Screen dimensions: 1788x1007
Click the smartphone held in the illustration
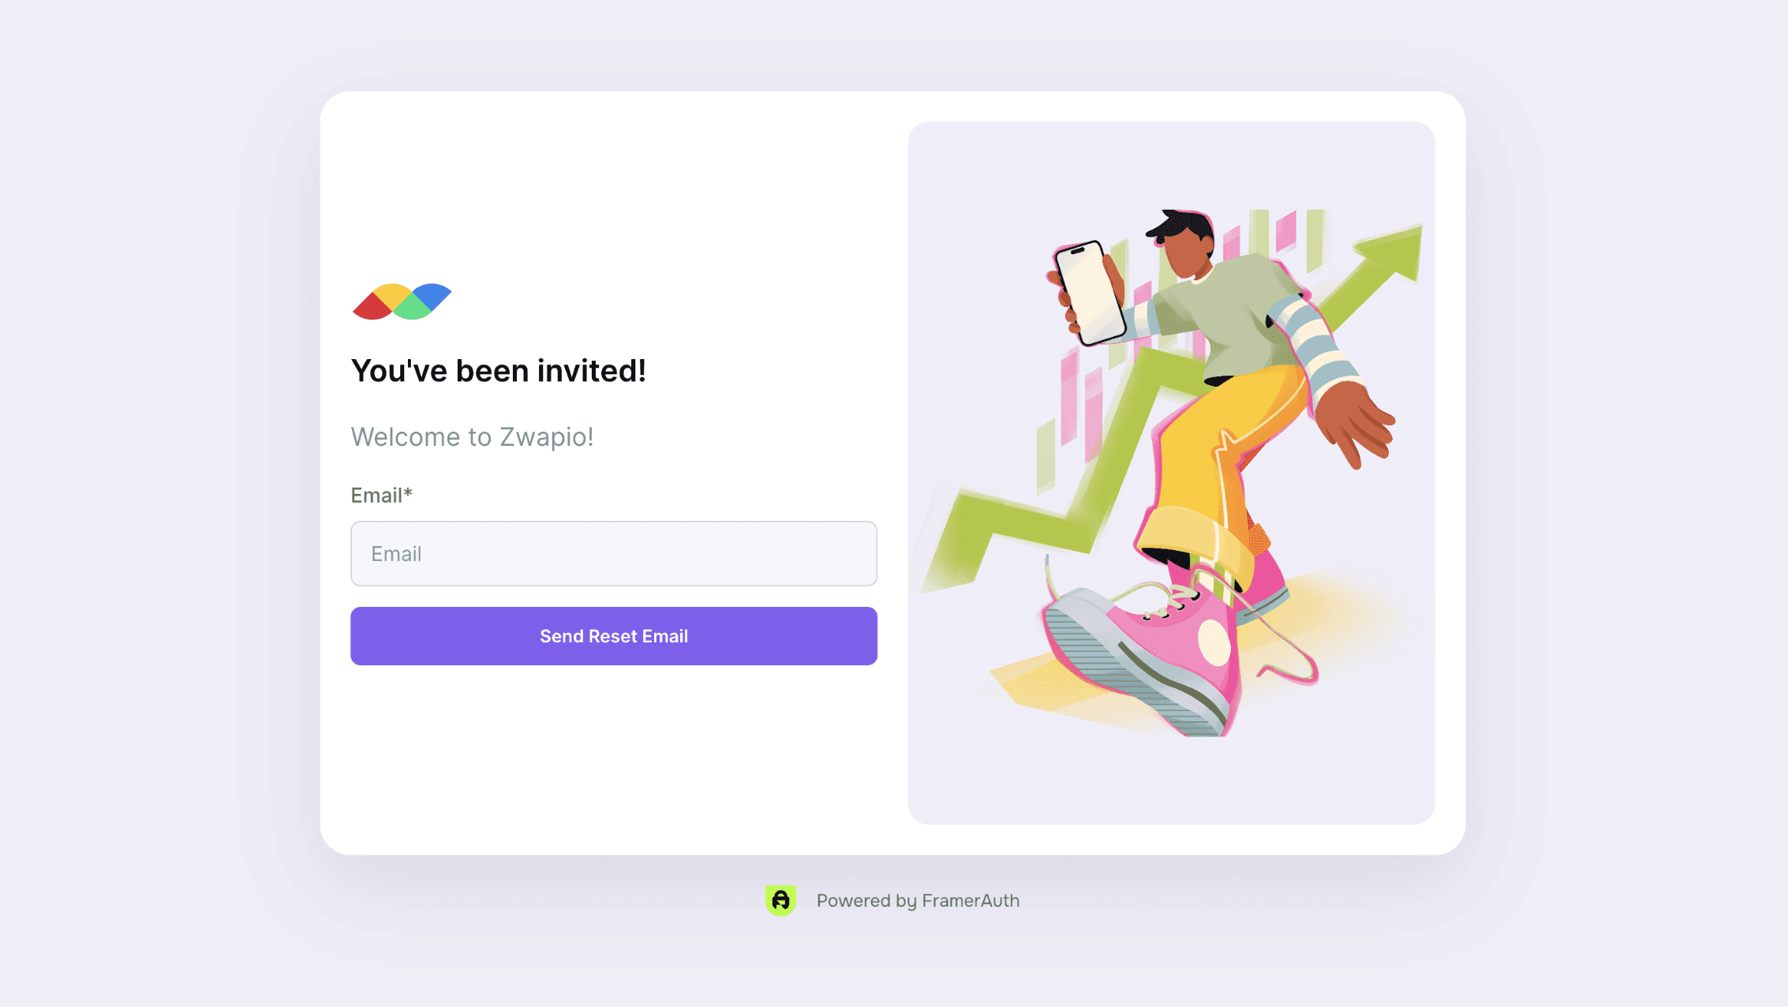click(1090, 293)
